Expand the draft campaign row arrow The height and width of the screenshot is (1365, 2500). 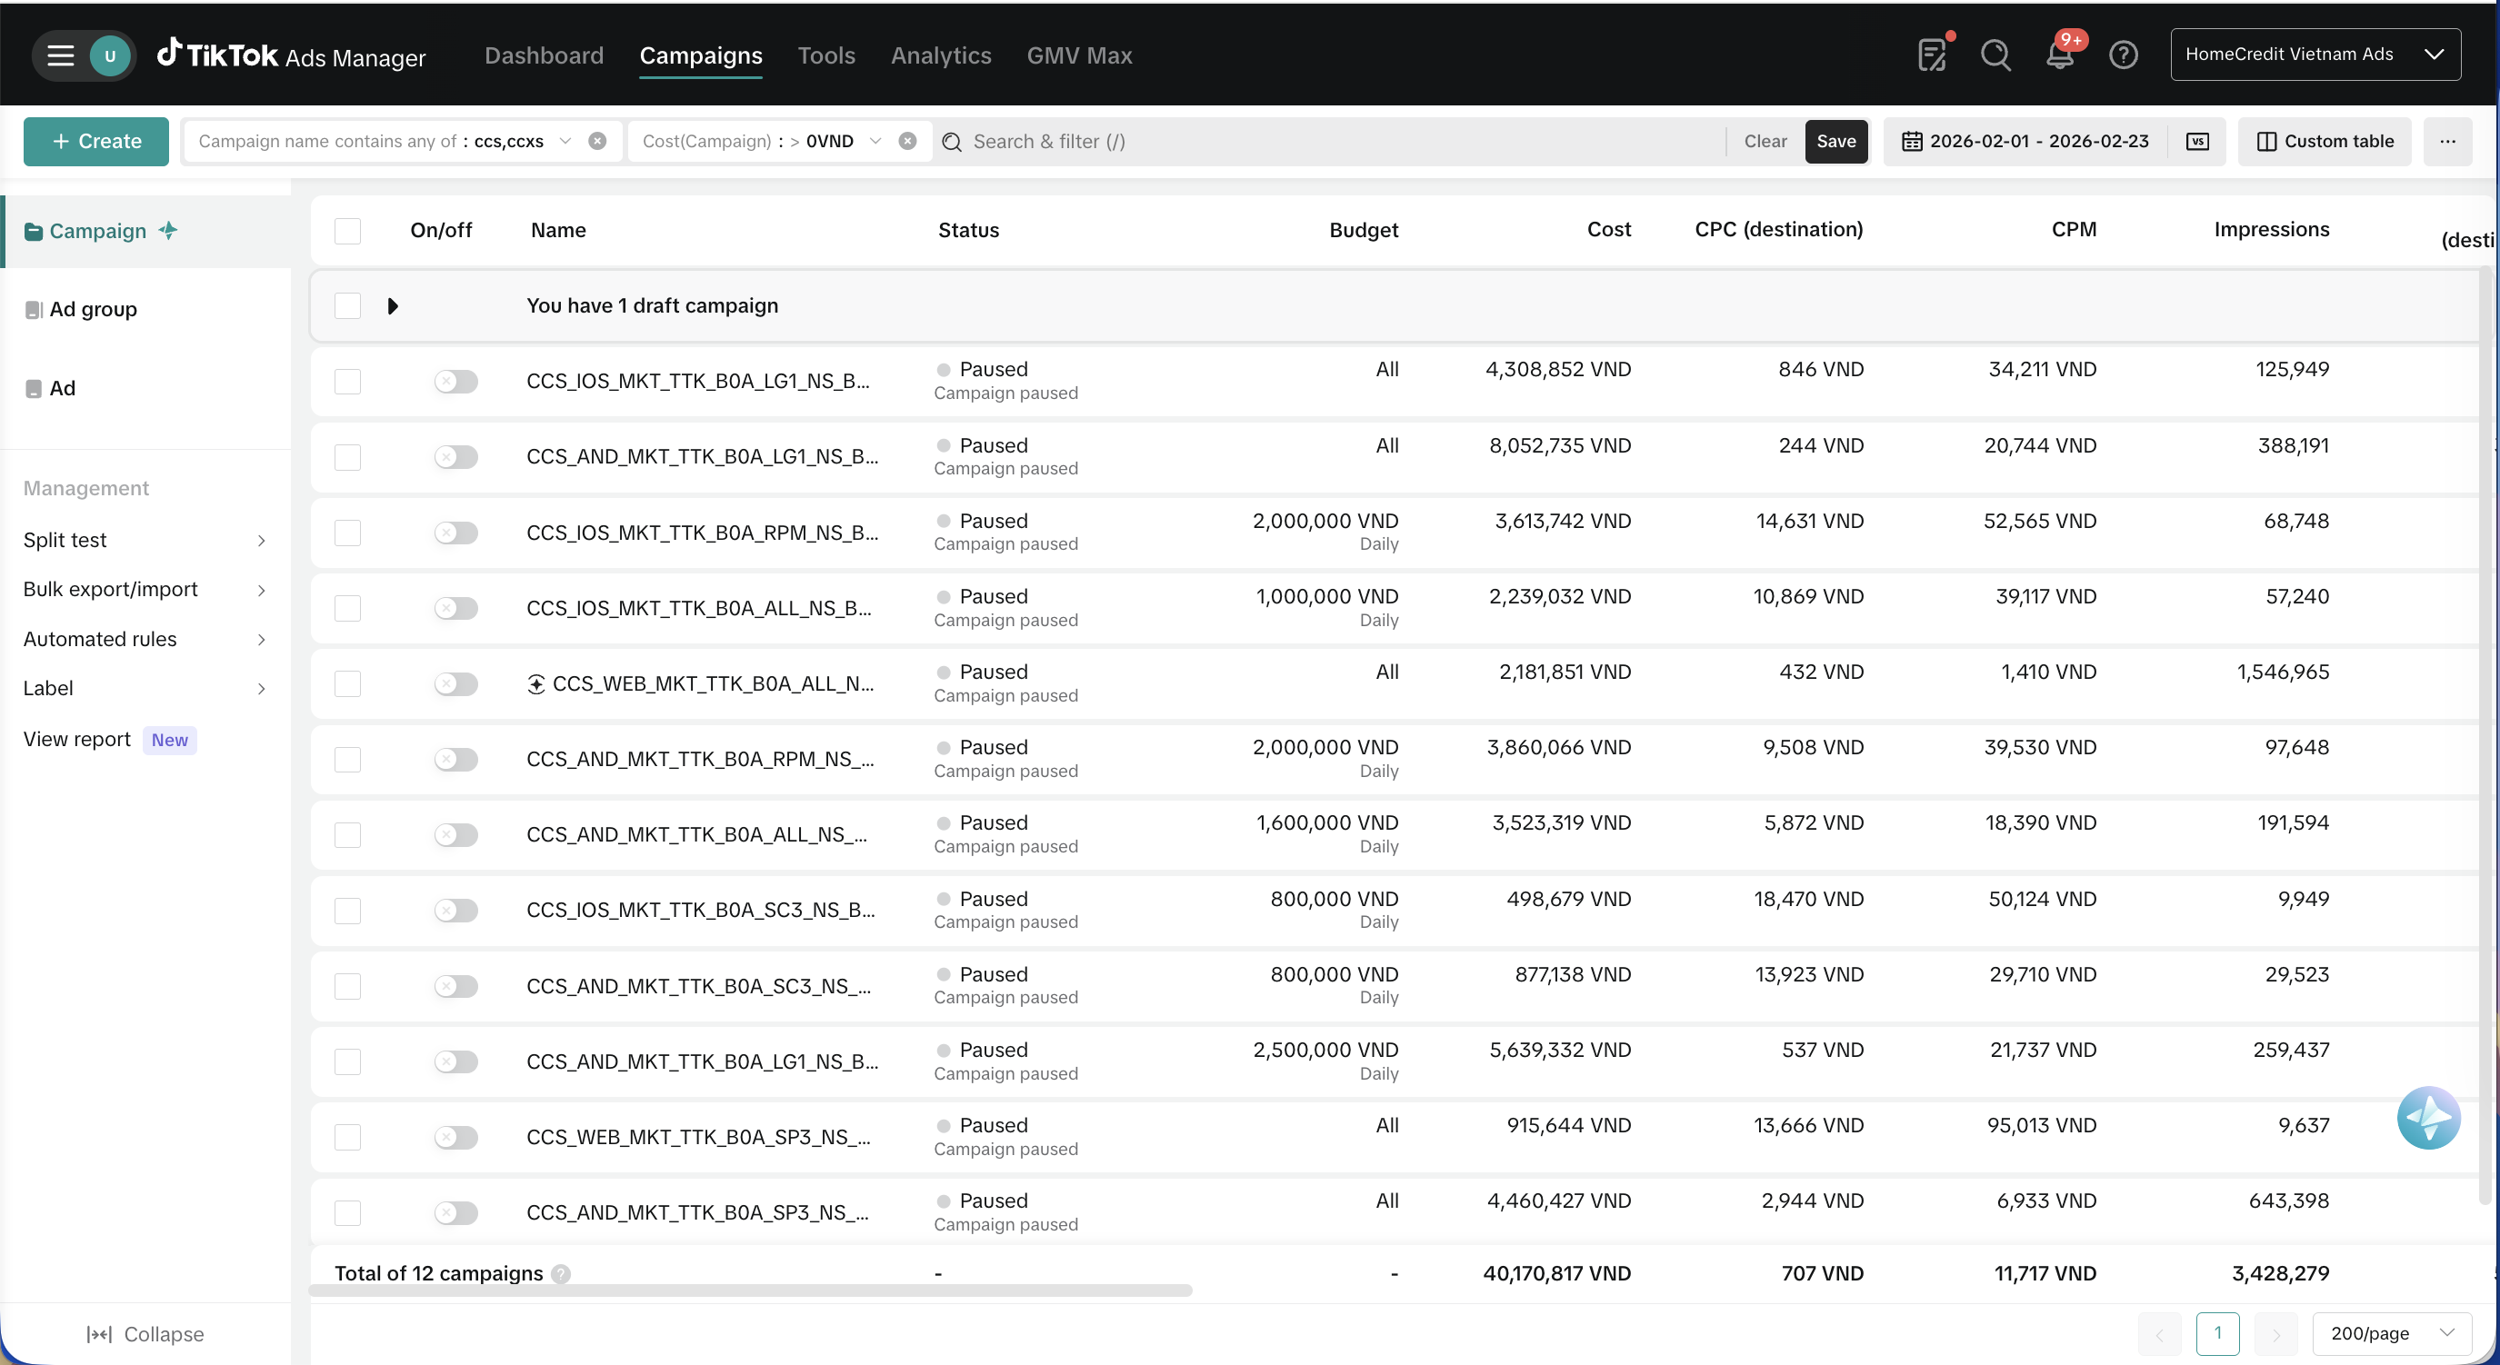click(393, 306)
